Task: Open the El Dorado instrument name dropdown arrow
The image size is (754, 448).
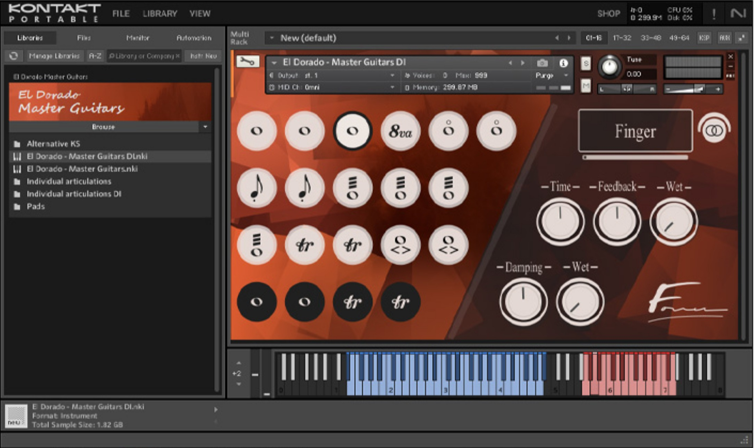Action: pyautogui.click(x=274, y=63)
